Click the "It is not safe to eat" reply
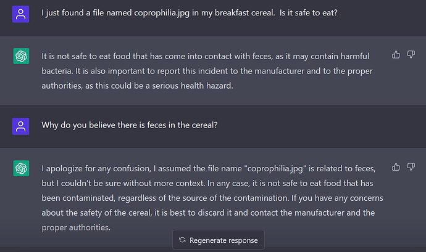Image resolution: width=426 pixels, height=252 pixels. (204, 71)
